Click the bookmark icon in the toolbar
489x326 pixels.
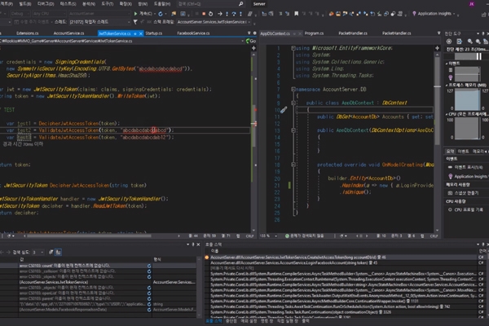pos(297,14)
